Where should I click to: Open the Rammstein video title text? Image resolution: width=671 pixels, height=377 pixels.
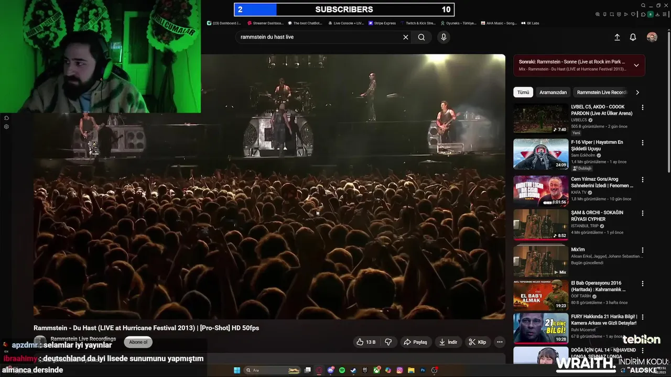click(146, 328)
